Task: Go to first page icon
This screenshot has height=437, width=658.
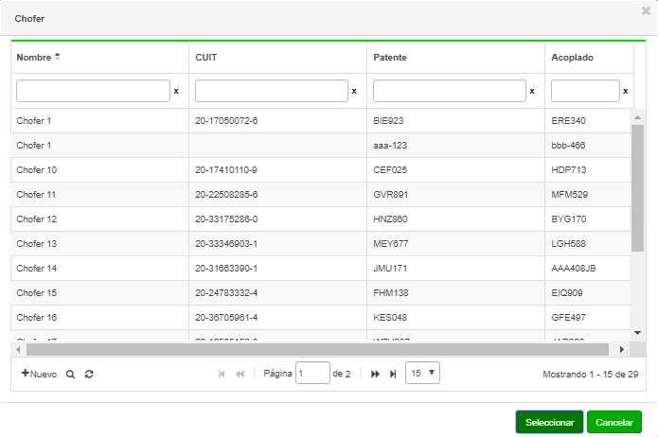Action: pyautogui.click(x=222, y=374)
